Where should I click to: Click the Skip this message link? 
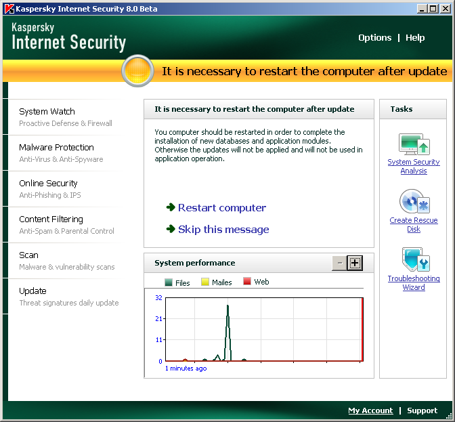[223, 230]
